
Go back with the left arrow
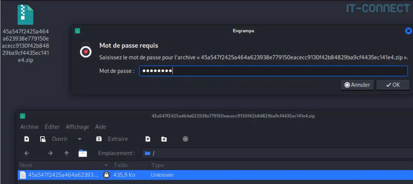pyautogui.click(x=27, y=153)
